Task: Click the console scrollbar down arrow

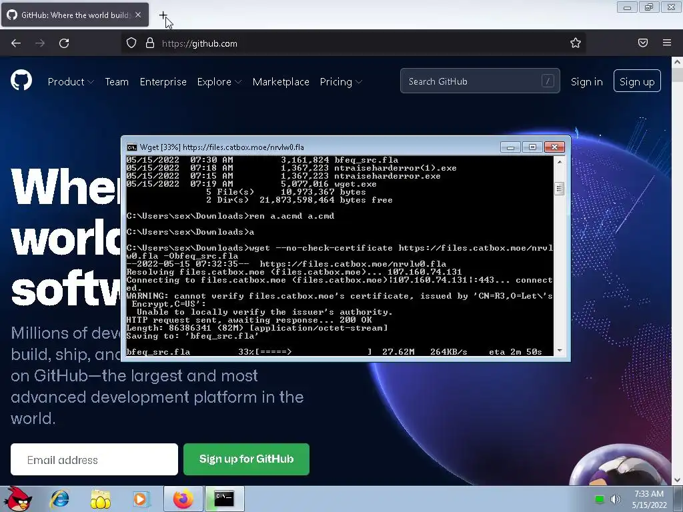Action: [x=560, y=351]
